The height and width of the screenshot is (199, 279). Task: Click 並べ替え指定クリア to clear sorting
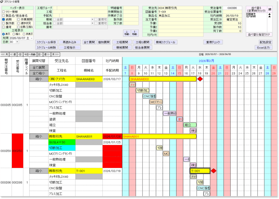(259, 34)
